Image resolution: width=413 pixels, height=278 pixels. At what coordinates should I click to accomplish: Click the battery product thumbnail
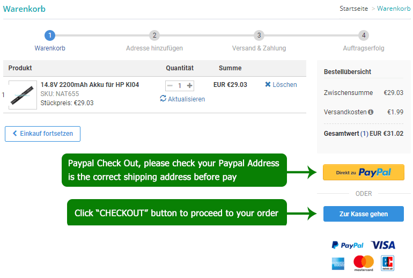coord(23,95)
